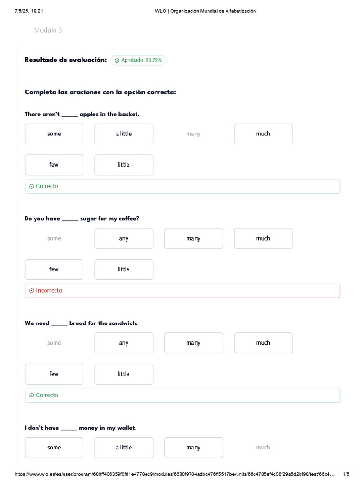Click the wlo.es page URL in footer

[174, 474]
